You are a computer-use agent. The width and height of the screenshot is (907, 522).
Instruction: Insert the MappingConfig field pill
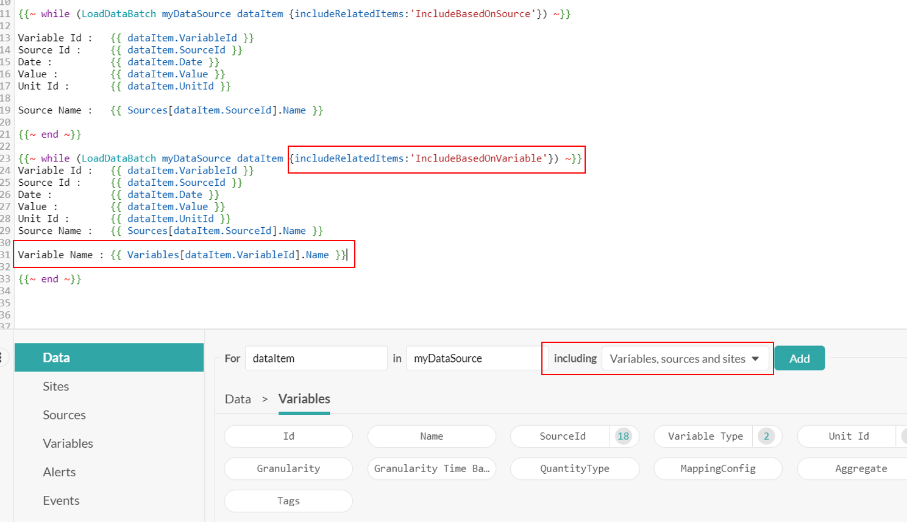coord(717,468)
